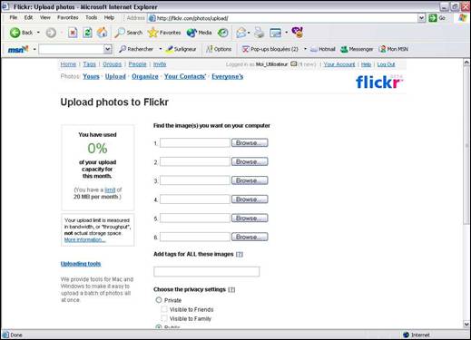Follow the Your Contacts' link
This screenshot has width=471, height=340.
185,76
